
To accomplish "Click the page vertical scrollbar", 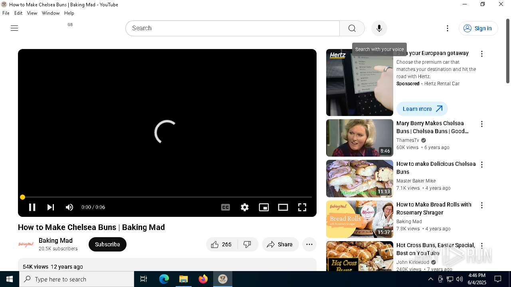I will [508, 51].
